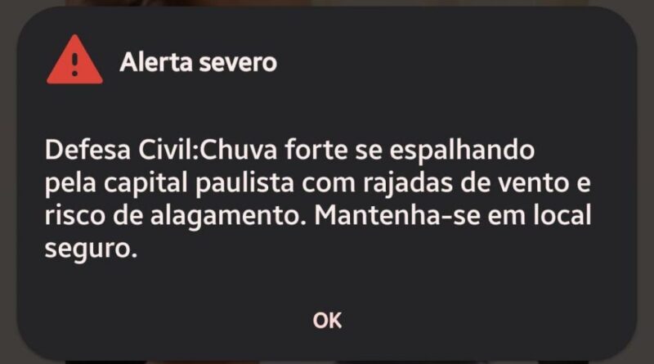This screenshot has height=364, width=654.
Task: Click the "Chuva forte se espalhando" text
Action: coord(367,150)
